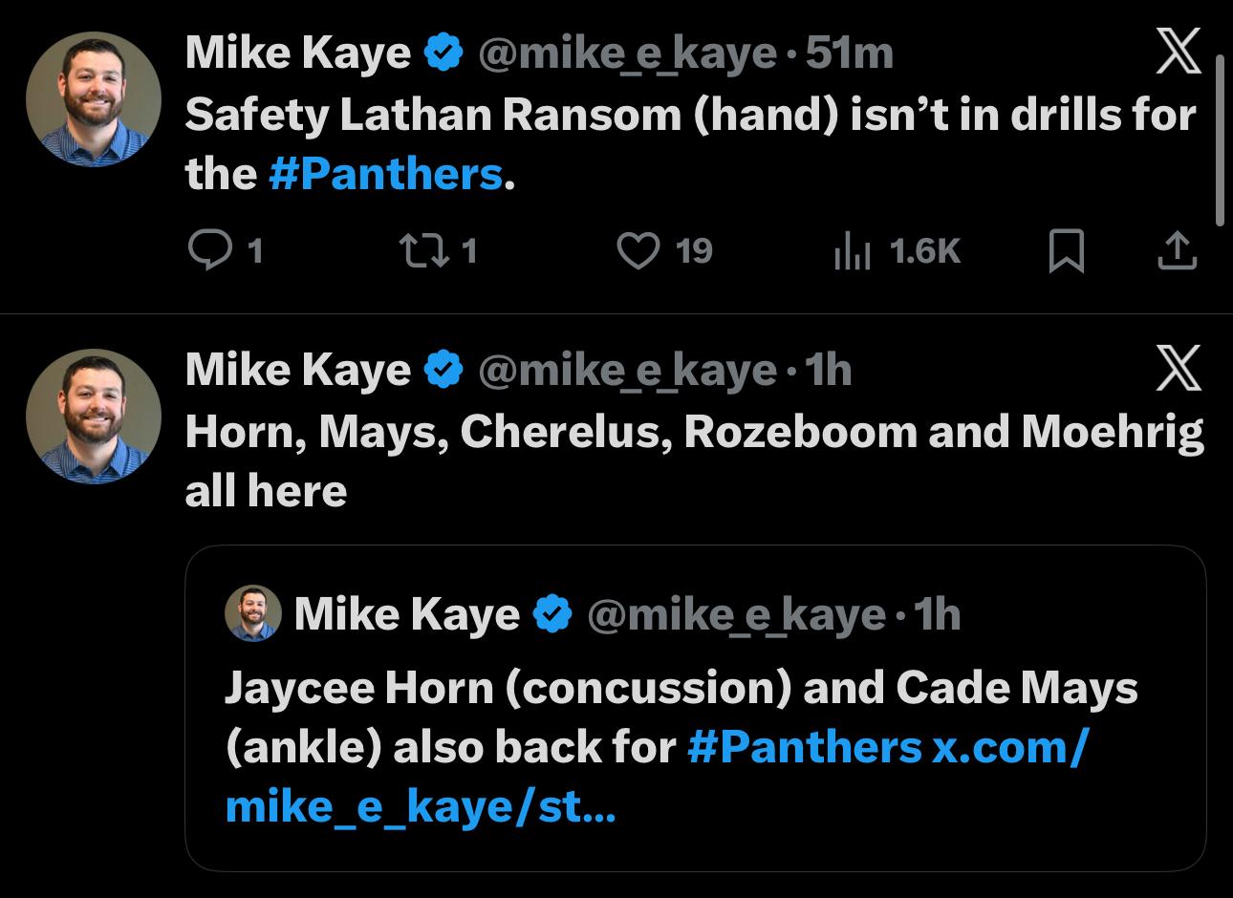Click the X logo on first tweet

point(1177,52)
